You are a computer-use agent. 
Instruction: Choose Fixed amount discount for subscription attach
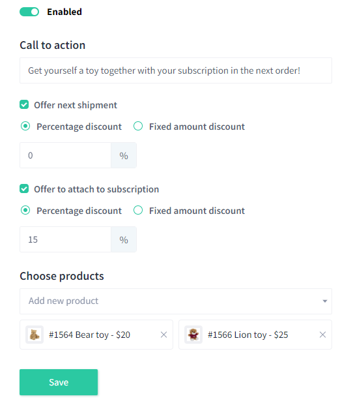(138, 211)
